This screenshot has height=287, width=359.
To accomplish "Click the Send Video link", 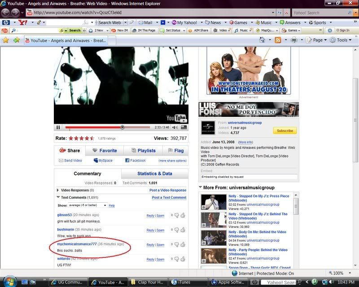I will point(70,161).
